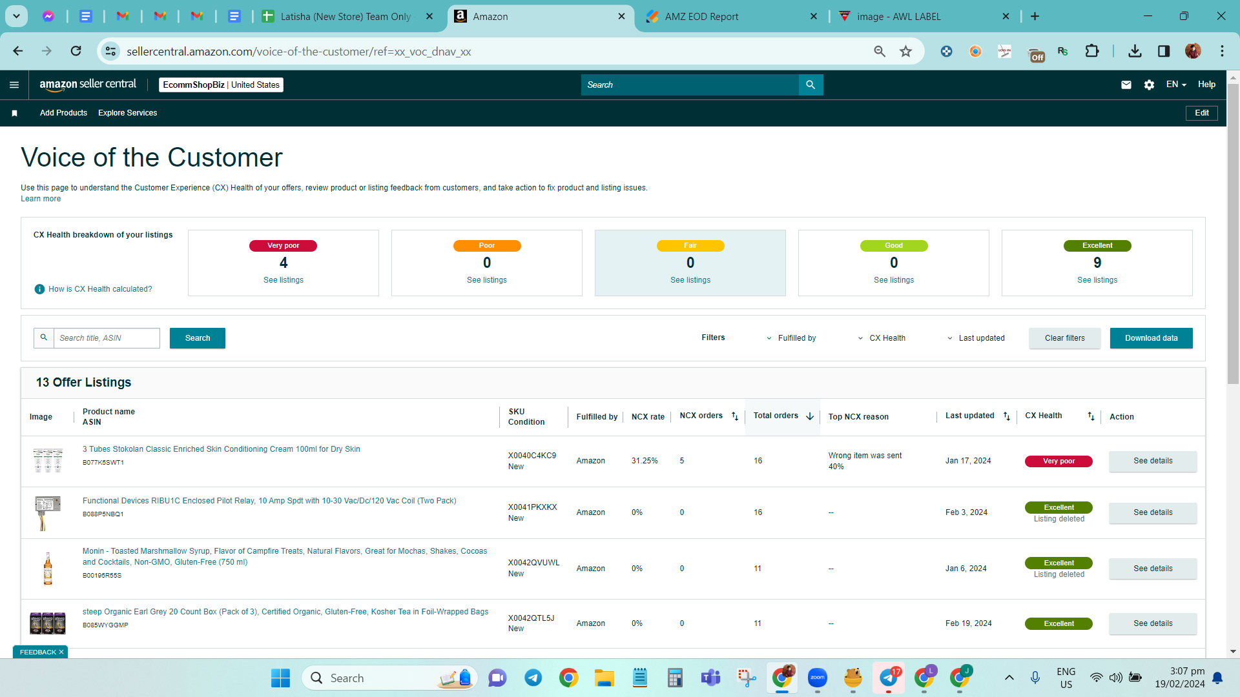This screenshot has width=1240, height=697.
Task: Click the search magnifier button in Seller Central header
Action: pos(811,85)
